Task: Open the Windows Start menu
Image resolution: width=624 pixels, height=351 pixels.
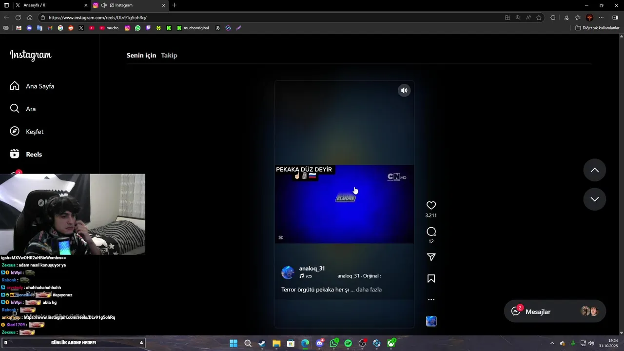Action: (x=234, y=343)
